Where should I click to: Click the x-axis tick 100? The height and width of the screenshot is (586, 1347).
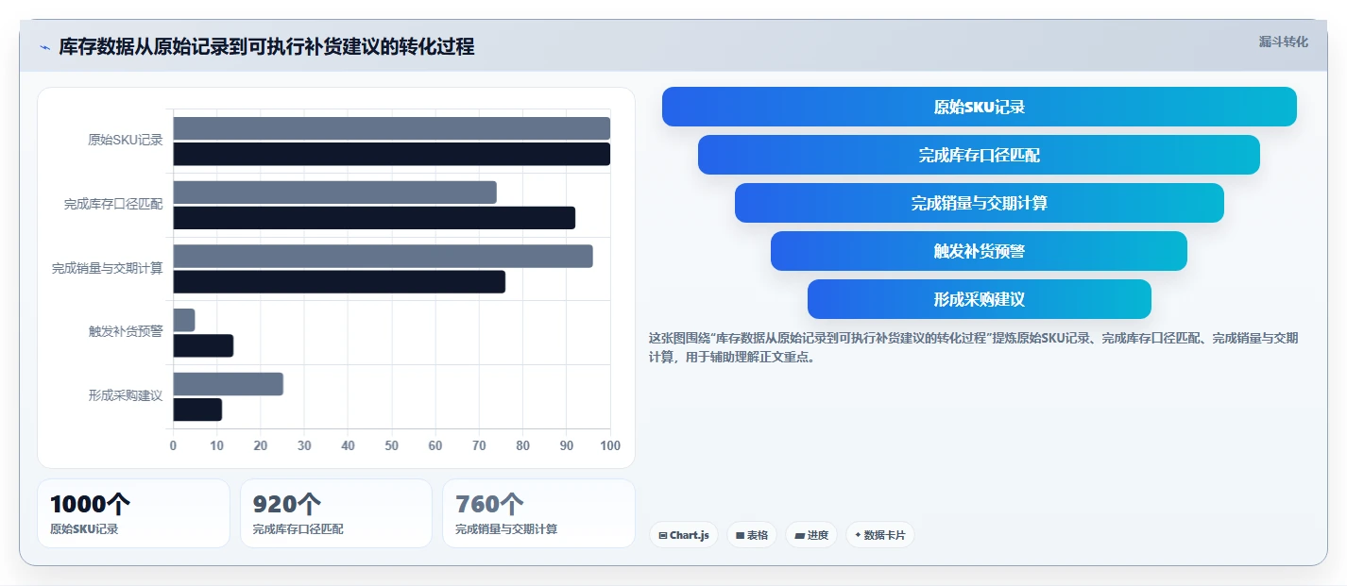[x=610, y=445]
